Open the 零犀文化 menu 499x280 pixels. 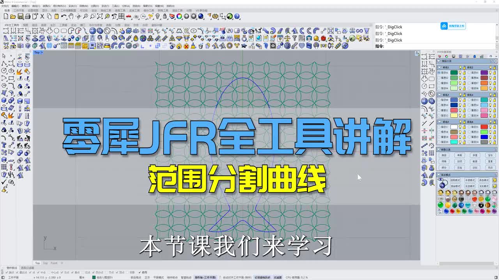click(148, 6)
